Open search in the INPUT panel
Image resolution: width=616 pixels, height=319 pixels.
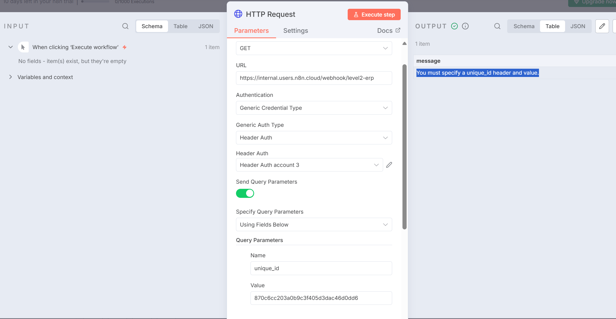(125, 26)
